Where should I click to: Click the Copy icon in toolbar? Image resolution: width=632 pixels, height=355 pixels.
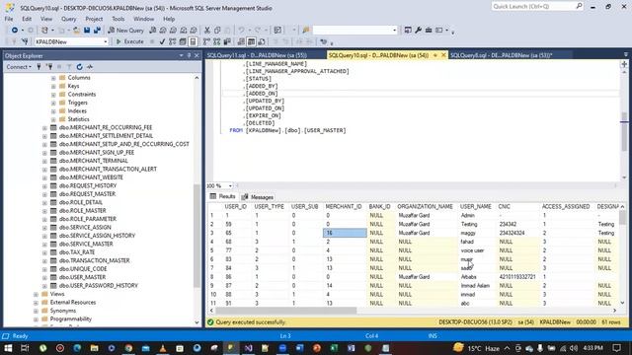click(217, 31)
